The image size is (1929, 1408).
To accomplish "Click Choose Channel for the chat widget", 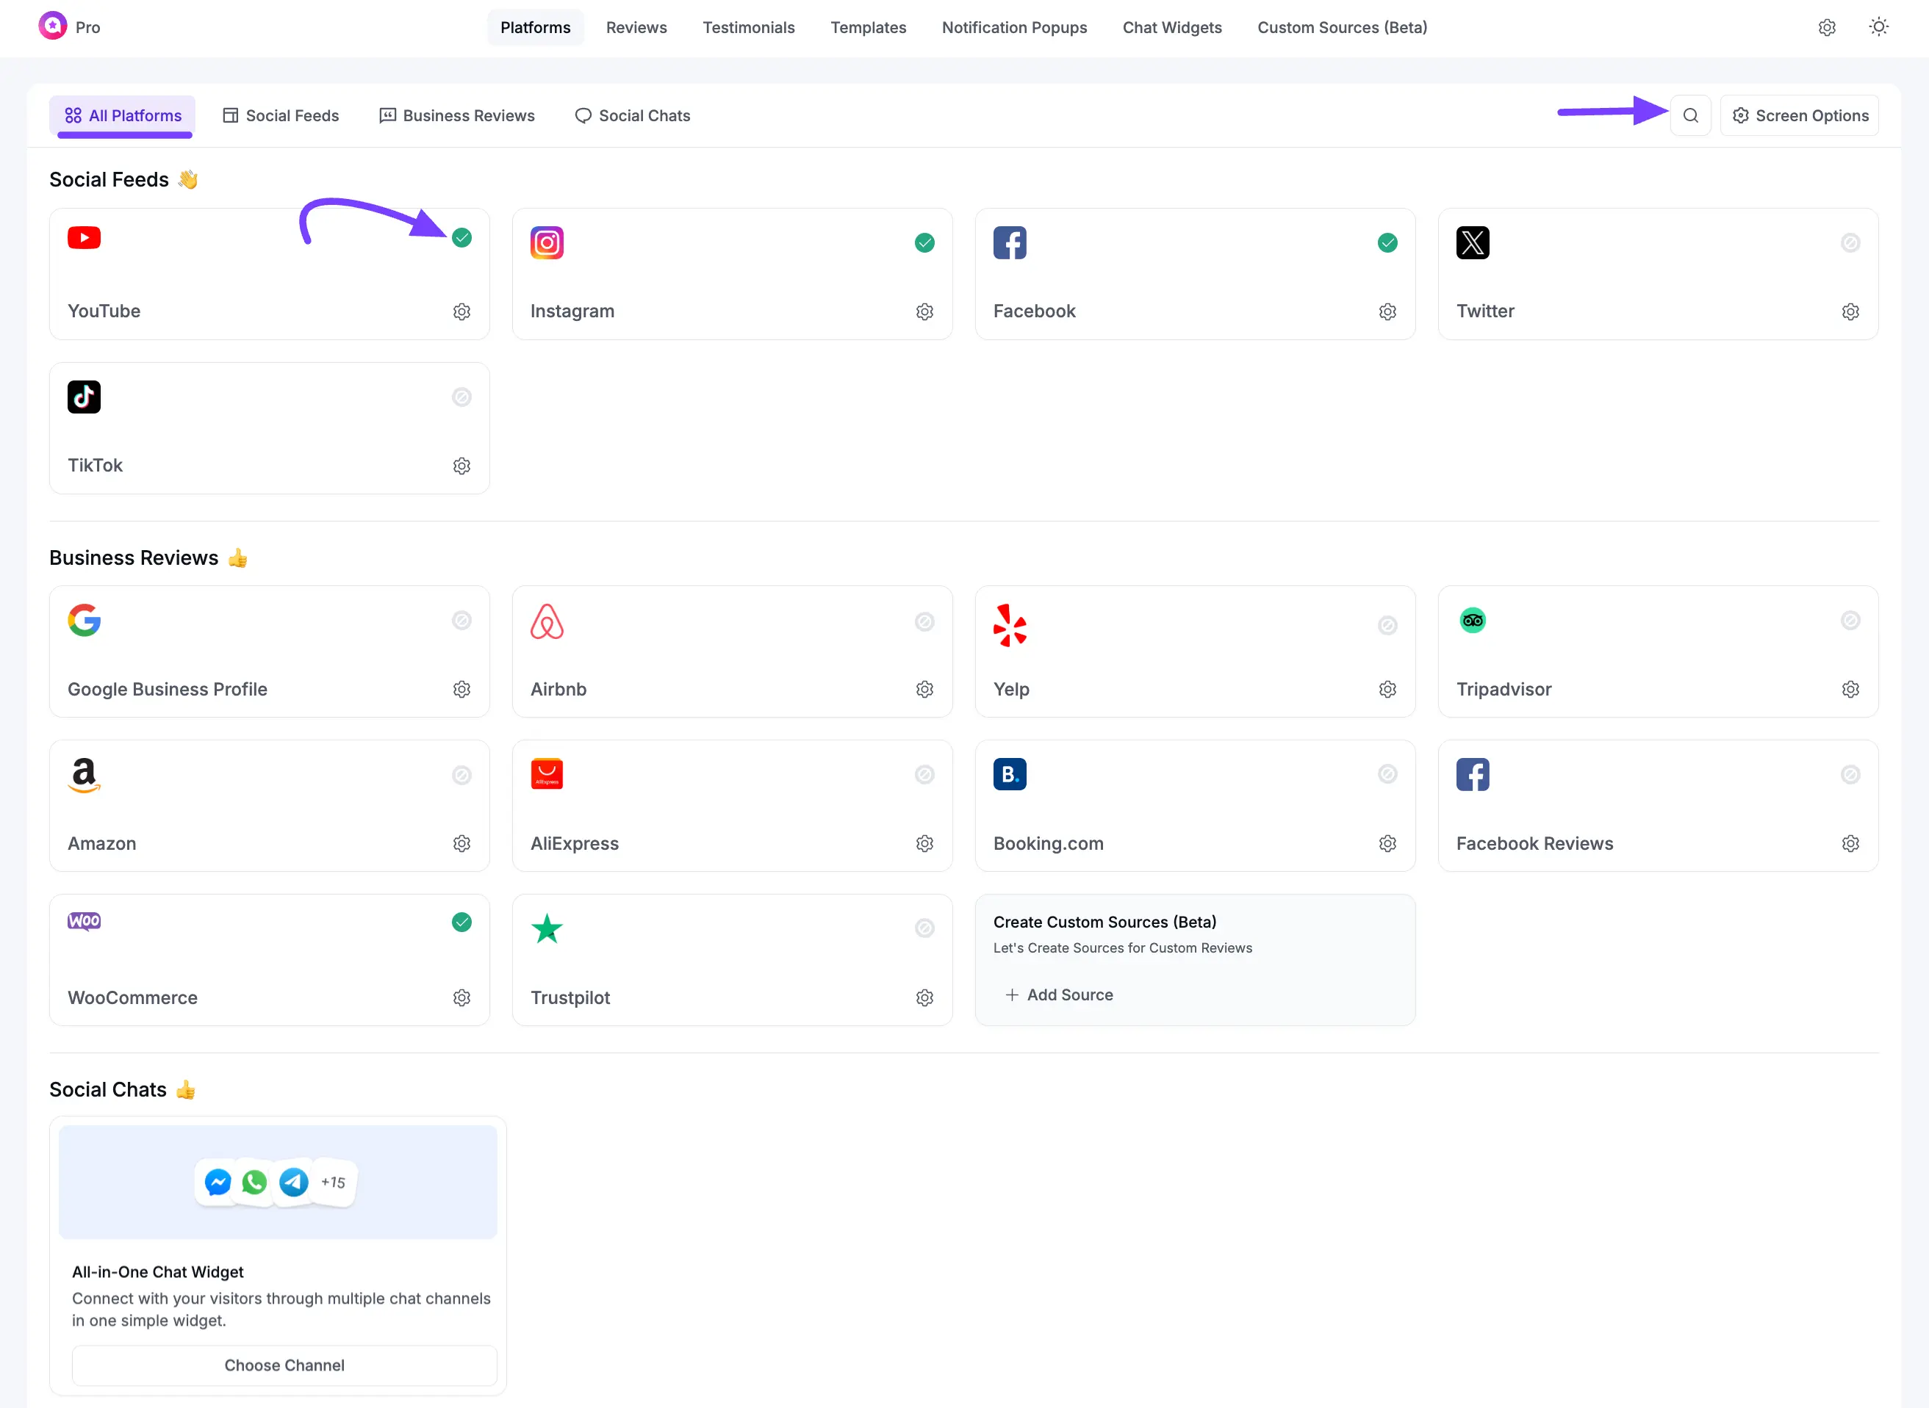I will pyautogui.click(x=284, y=1365).
